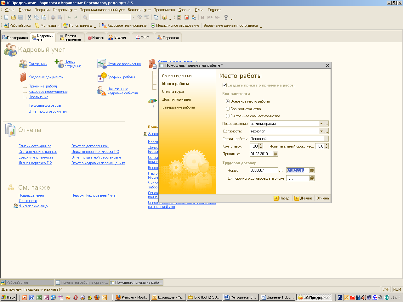Open the Calendar toolbar icon
403x302 pixels.
186,17
